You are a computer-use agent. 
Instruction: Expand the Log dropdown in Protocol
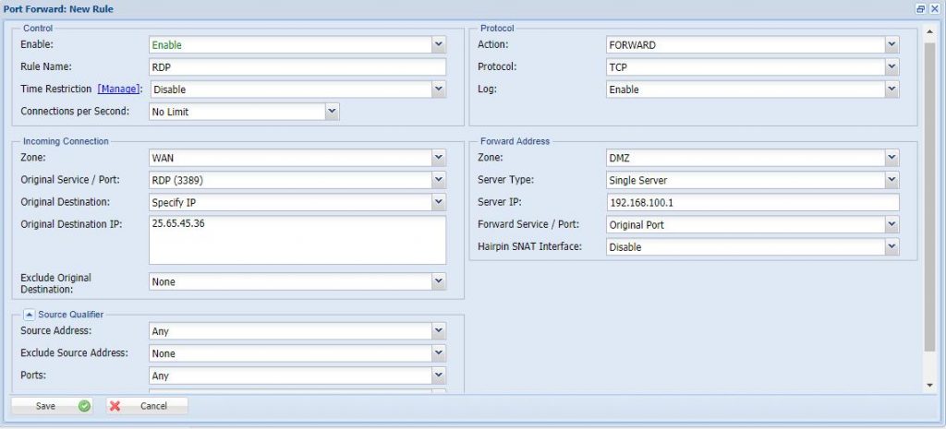891,89
